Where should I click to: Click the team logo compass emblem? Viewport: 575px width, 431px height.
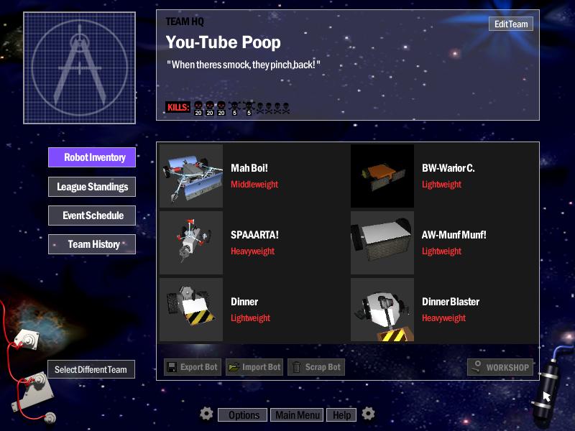80,68
